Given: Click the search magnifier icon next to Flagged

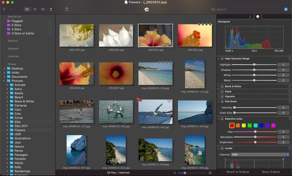Looking at the screenshot, I should pyautogui.click(x=50, y=21).
